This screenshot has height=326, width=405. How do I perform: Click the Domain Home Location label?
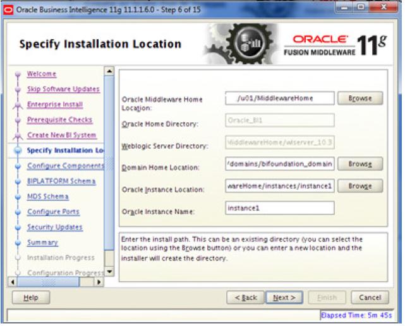pyautogui.click(x=160, y=168)
